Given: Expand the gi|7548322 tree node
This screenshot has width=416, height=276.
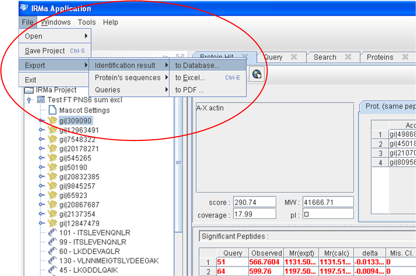Looking at the screenshot, I should coord(42,140).
